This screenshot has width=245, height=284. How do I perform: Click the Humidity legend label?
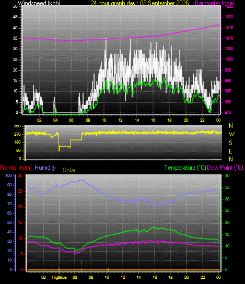coord(45,168)
